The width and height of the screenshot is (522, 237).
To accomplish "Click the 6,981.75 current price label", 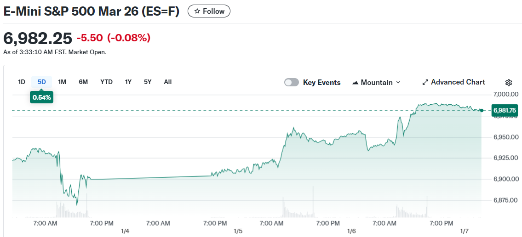I will pyautogui.click(x=505, y=110).
